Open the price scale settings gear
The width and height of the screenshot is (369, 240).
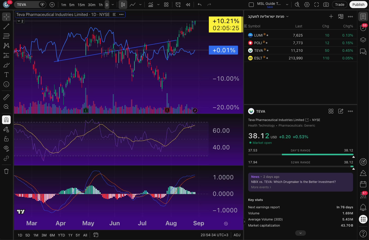pyautogui.click(x=226, y=224)
